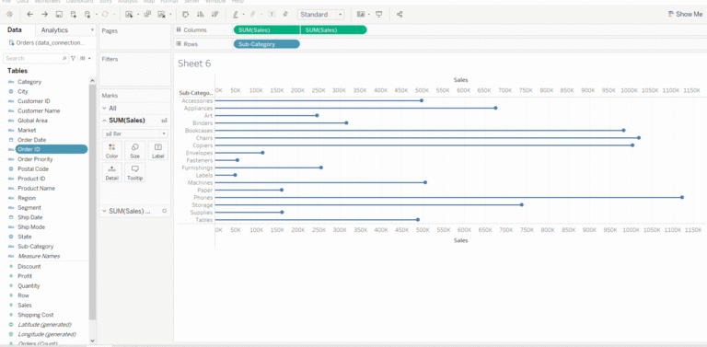
Task: Switch to the Analytics tab
Action: pos(54,30)
